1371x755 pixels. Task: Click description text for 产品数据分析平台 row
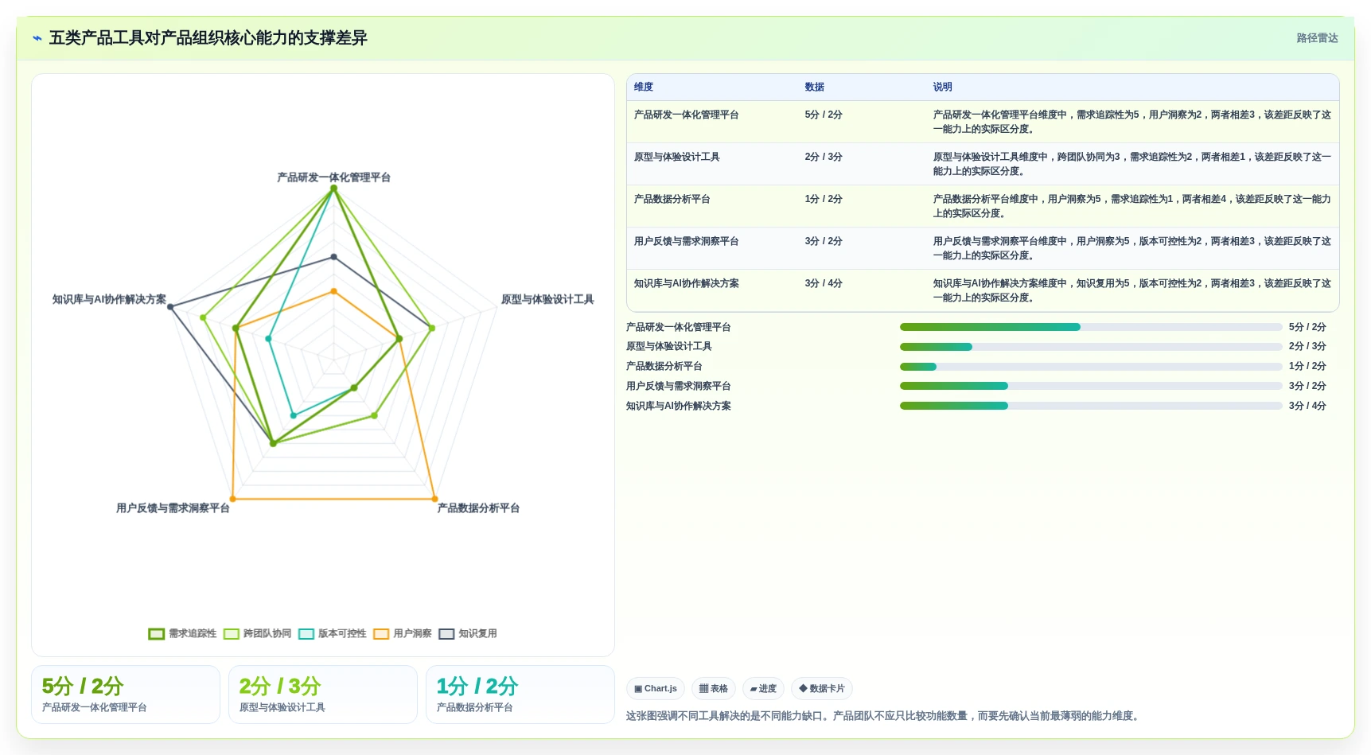pyautogui.click(x=1131, y=206)
